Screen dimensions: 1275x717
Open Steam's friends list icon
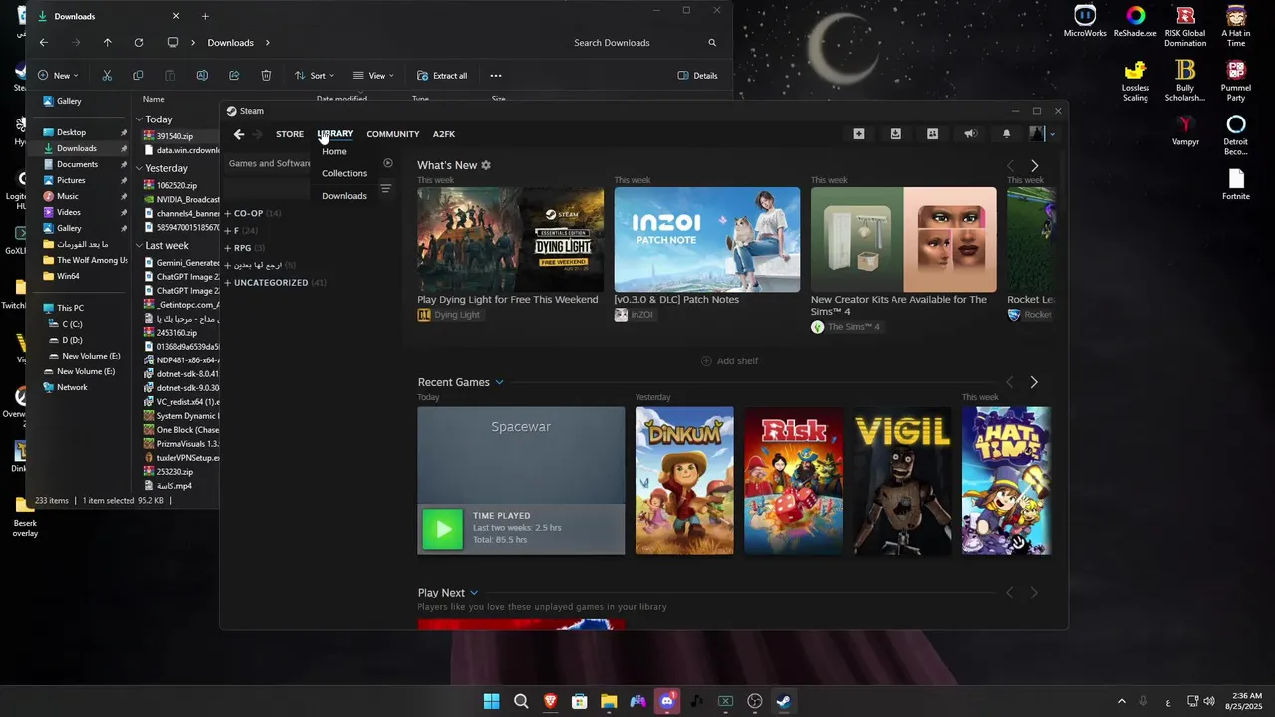(x=932, y=134)
